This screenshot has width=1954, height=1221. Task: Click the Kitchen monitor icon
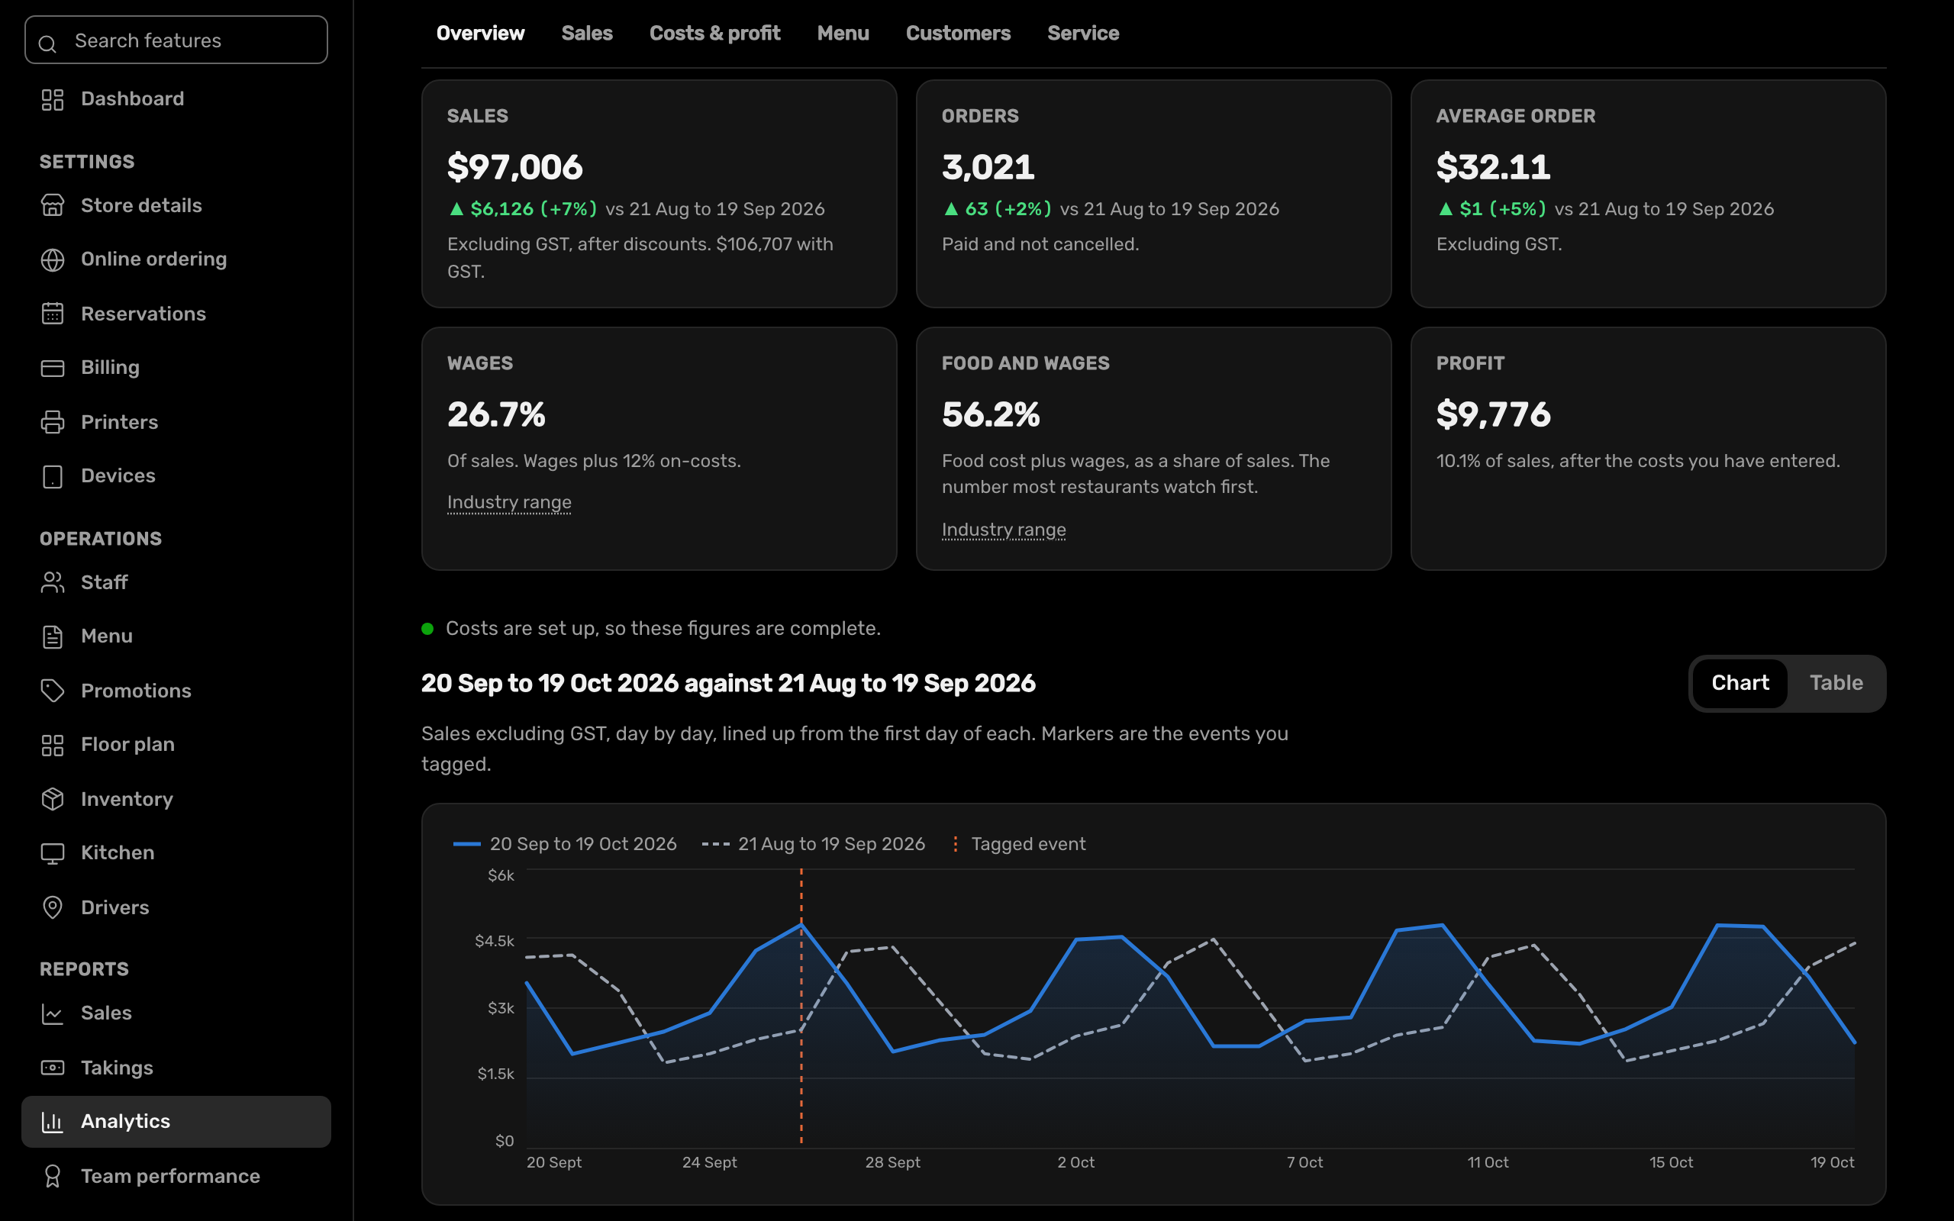pos(53,852)
